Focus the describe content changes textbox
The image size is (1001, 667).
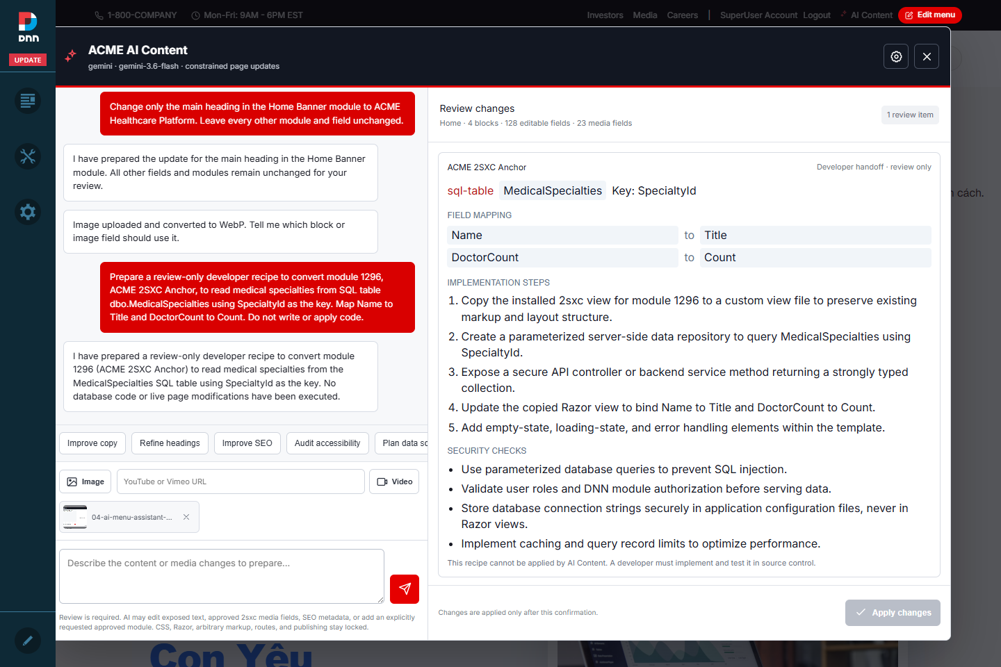[x=222, y=576]
